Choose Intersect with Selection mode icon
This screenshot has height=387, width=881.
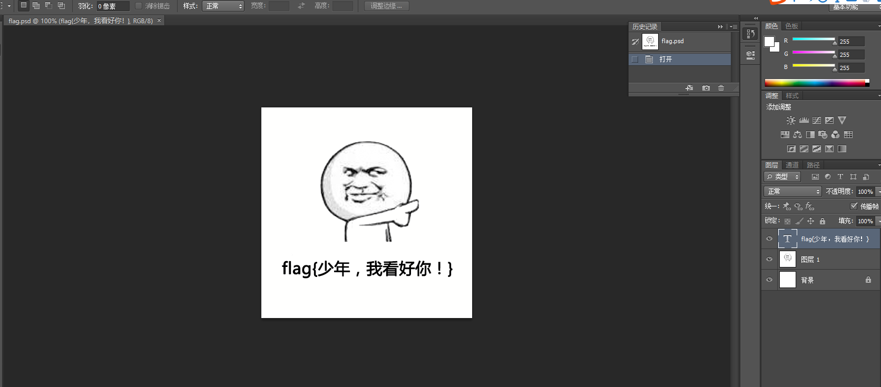click(61, 5)
